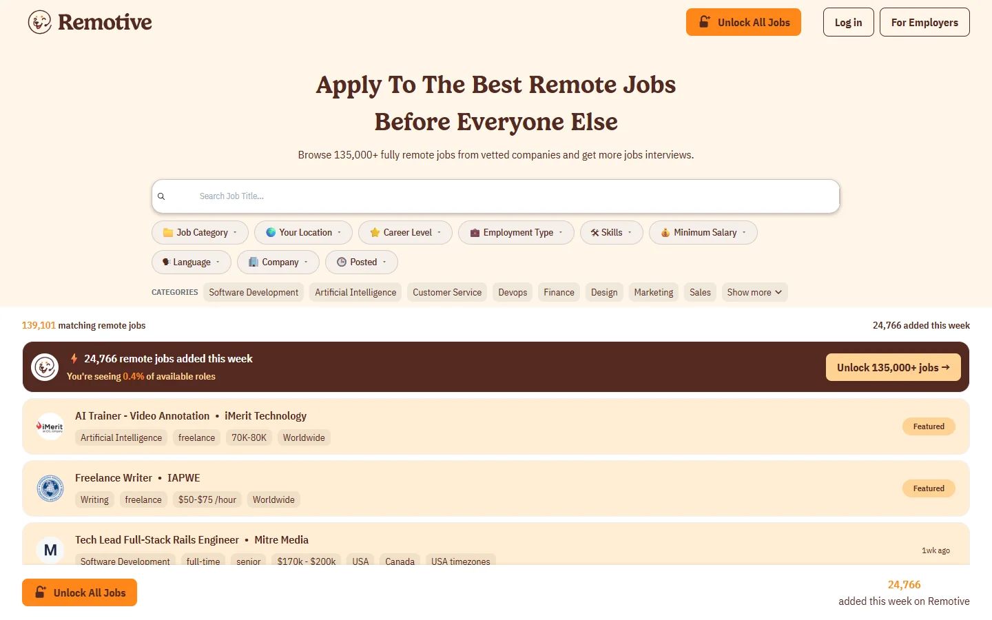
Task: Open the Language filter dropdown
Action: pos(192,262)
